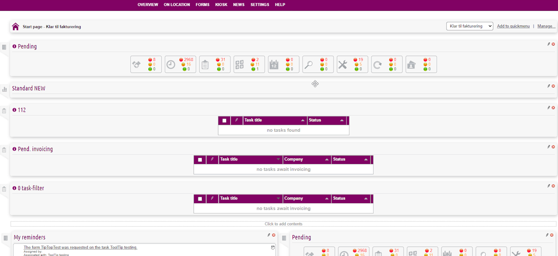
Task: Sort the Pend. invoicing table by Company column
Action: (x=307, y=160)
